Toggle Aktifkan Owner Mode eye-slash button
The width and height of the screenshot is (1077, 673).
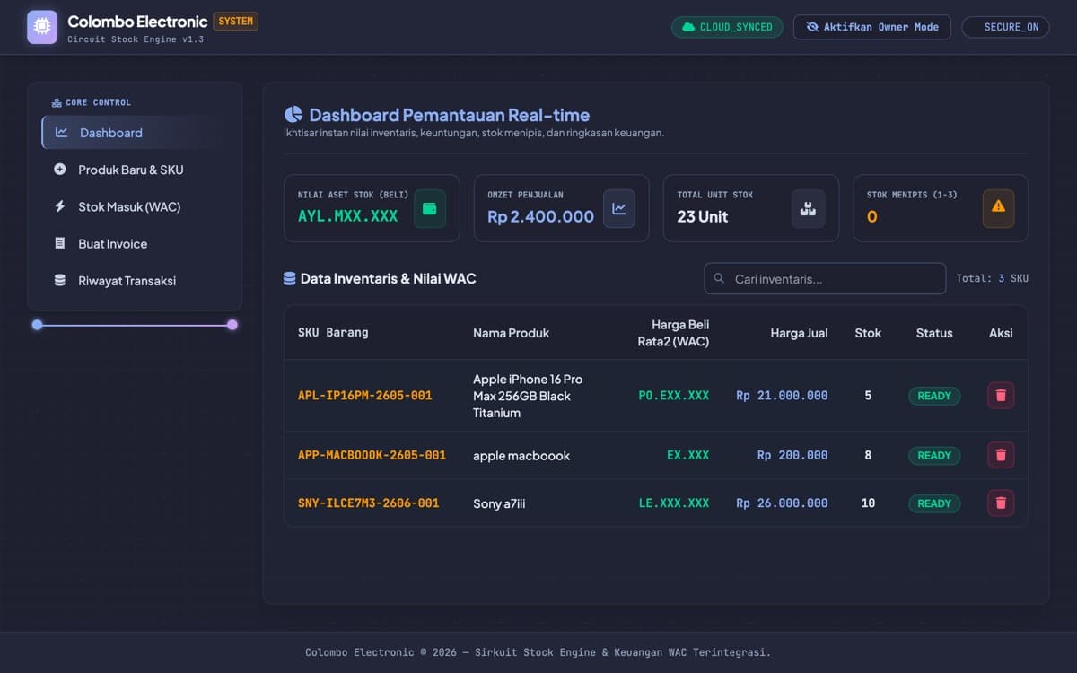pyautogui.click(x=871, y=27)
